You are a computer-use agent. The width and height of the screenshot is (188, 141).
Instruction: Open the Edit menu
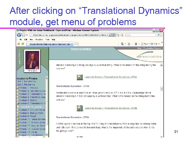[x=26, y=40]
